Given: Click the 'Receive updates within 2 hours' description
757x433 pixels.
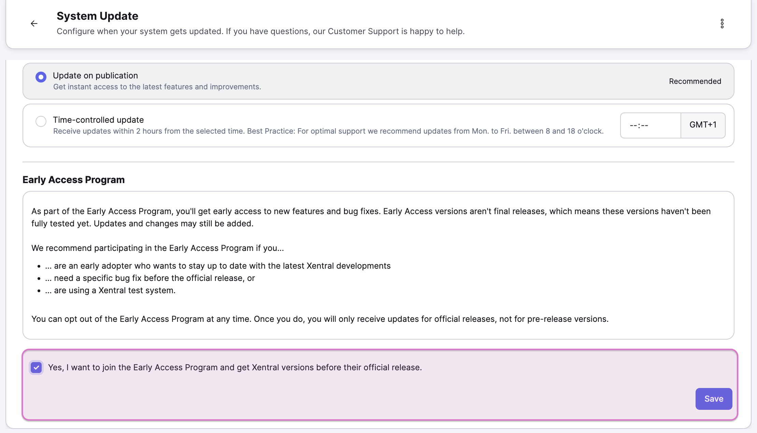Looking at the screenshot, I should [x=328, y=131].
